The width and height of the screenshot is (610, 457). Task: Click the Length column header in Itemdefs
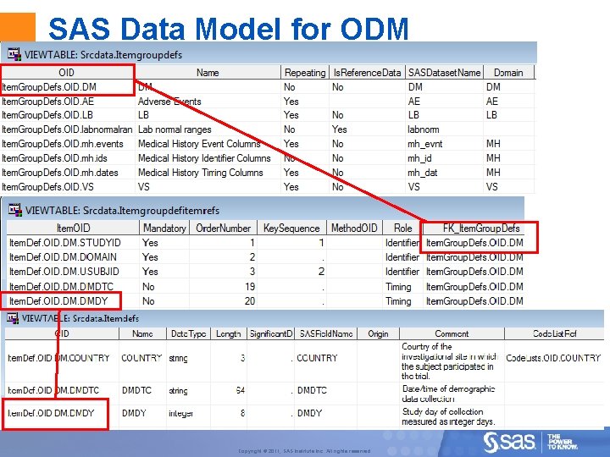229,333
